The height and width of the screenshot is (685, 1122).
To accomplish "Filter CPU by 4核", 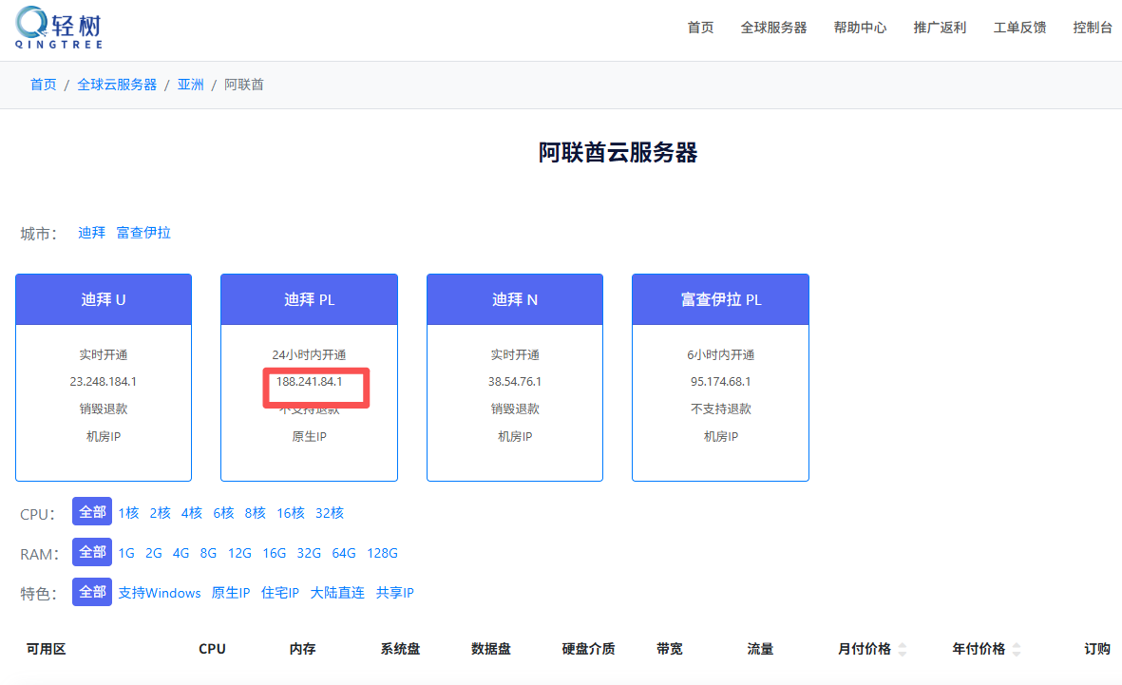I will point(191,513).
